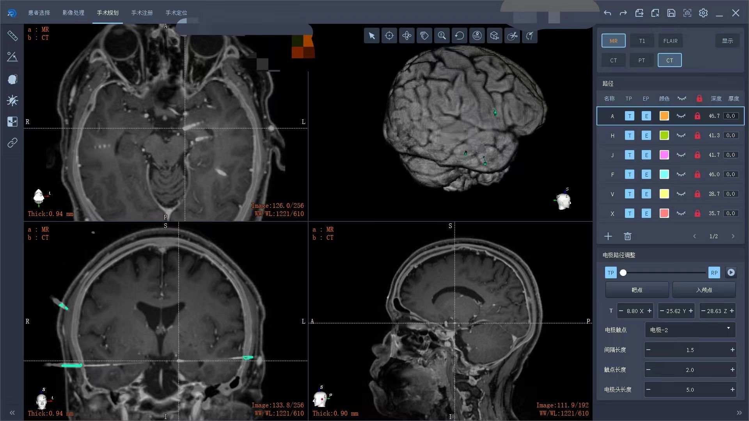Open the settings gear
The height and width of the screenshot is (421, 749).
click(x=703, y=13)
